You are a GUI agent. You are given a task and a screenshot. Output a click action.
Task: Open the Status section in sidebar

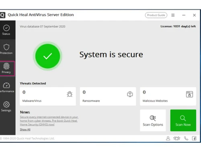point(6,30)
